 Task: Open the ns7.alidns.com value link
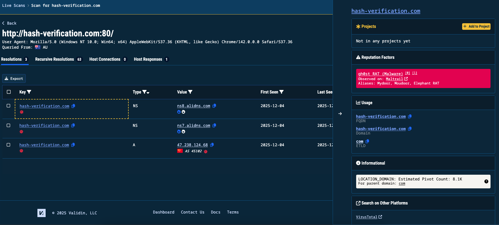pyautogui.click(x=194, y=125)
